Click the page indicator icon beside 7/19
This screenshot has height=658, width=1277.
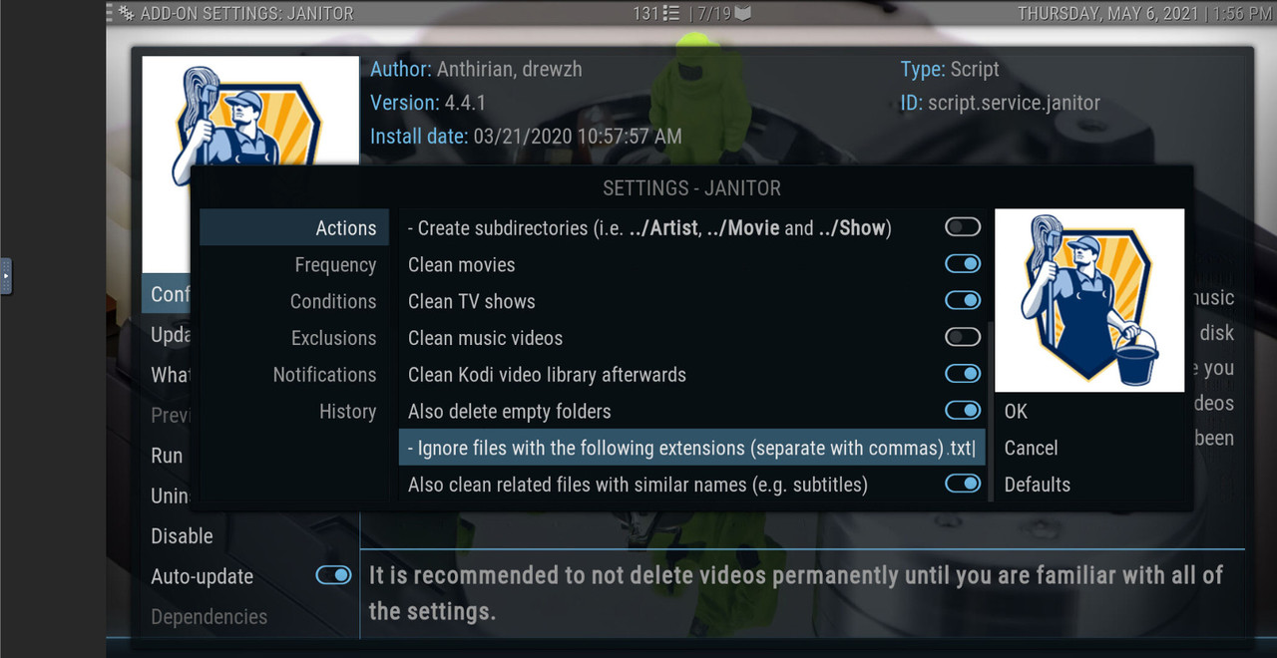coord(742,14)
